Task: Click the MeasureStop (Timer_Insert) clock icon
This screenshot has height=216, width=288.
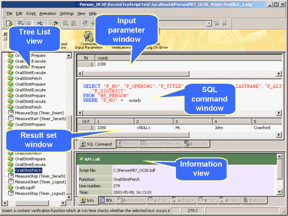Action: (x=11, y=113)
